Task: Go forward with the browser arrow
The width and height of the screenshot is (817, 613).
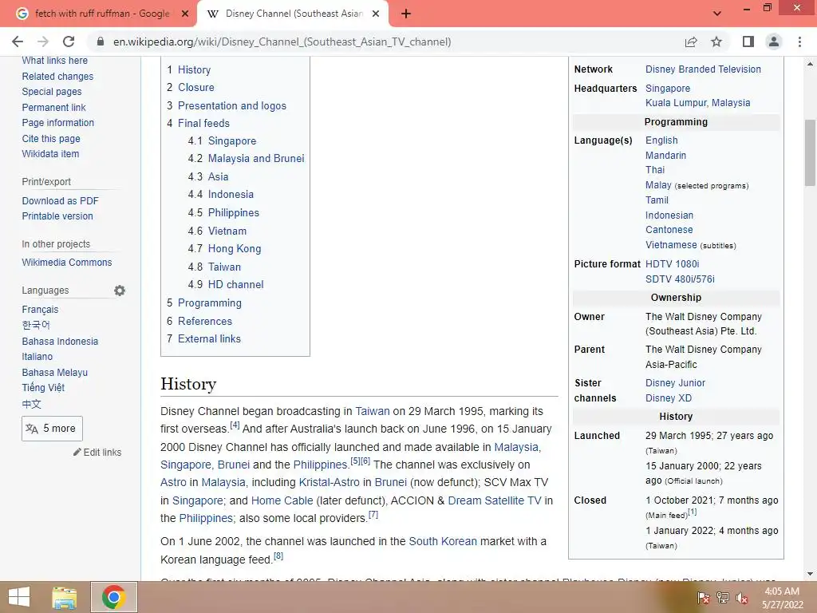Action: tap(43, 42)
